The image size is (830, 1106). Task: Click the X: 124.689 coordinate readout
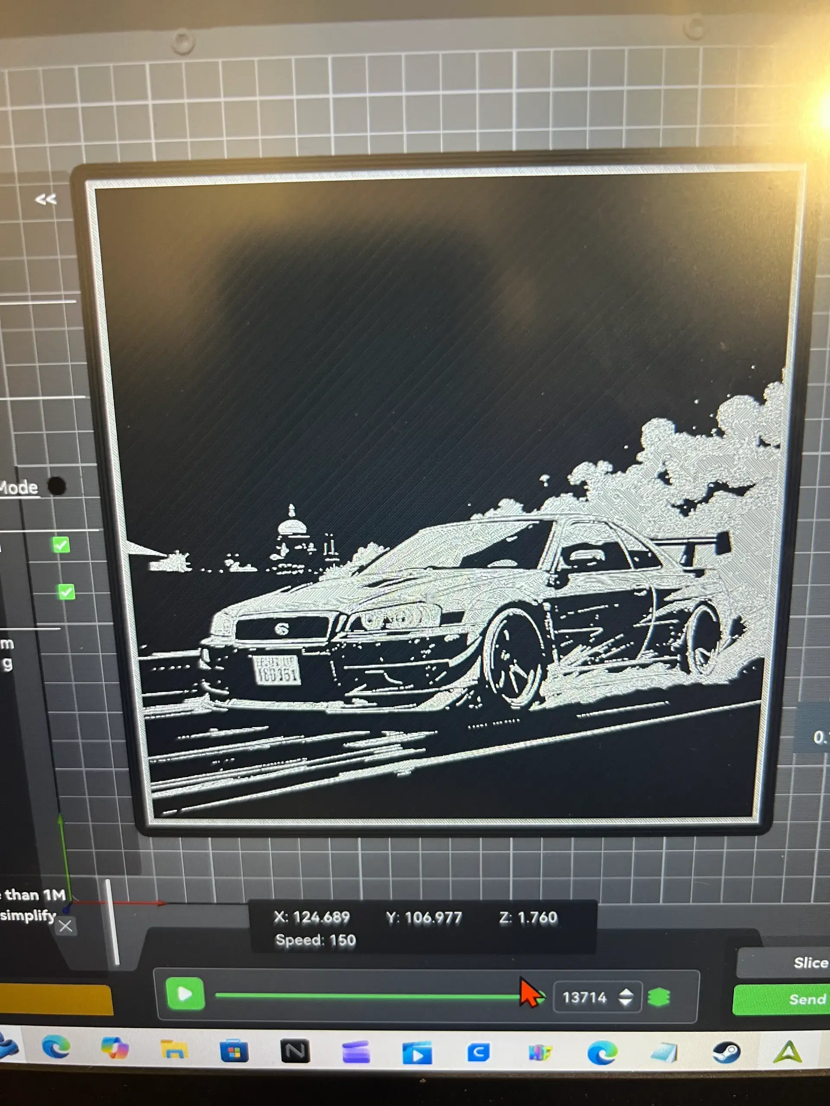(x=312, y=917)
